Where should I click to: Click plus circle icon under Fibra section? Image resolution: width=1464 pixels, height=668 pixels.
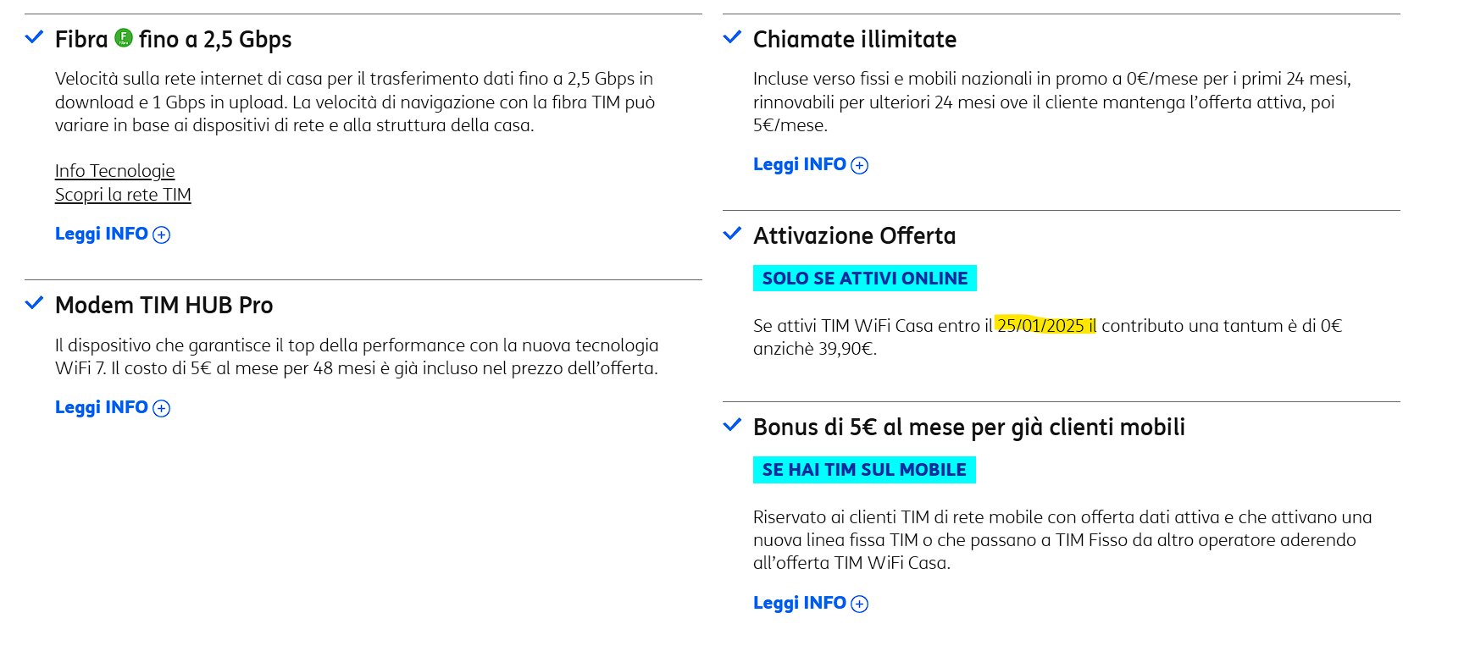pos(161,235)
